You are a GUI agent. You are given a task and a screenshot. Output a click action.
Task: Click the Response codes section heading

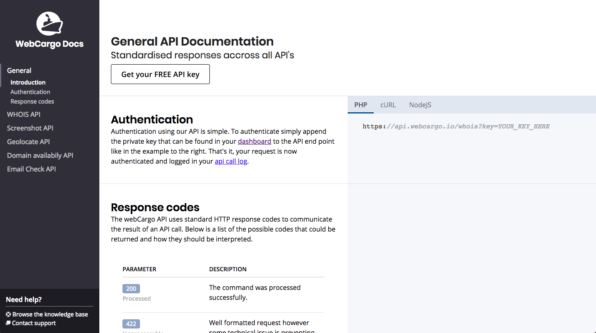click(155, 207)
